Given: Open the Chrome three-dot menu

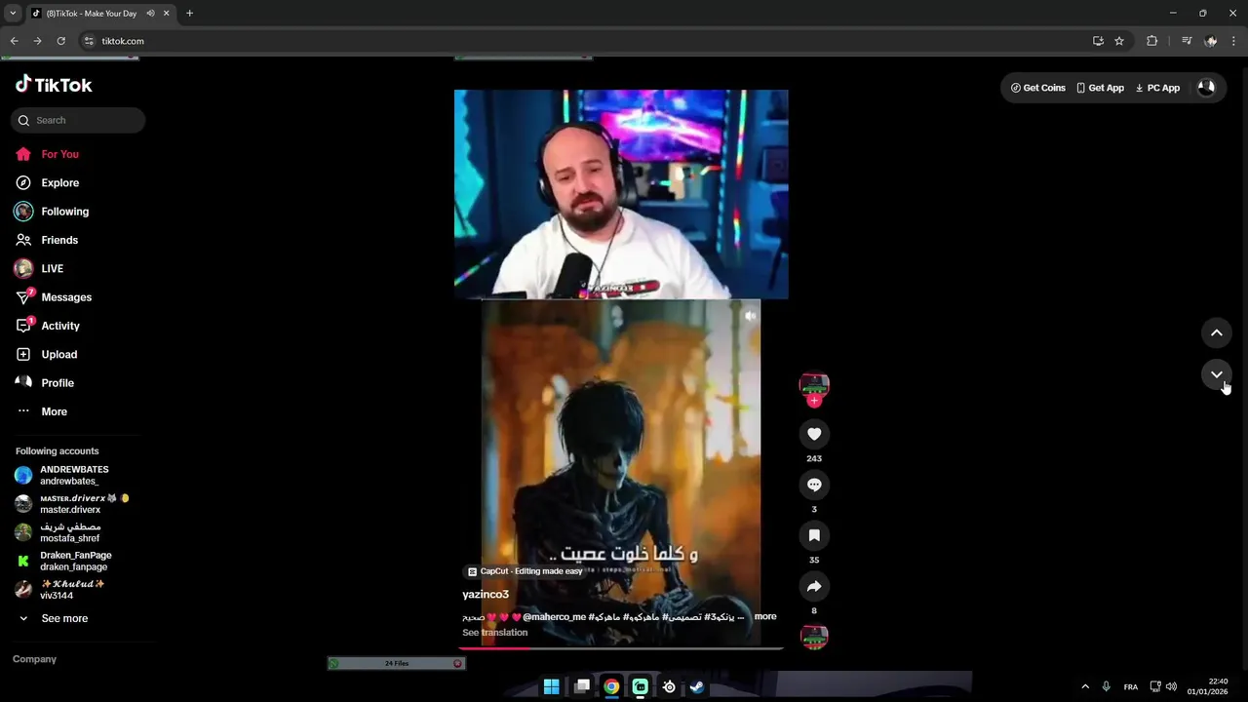Looking at the screenshot, I should [x=1234, y=41].
